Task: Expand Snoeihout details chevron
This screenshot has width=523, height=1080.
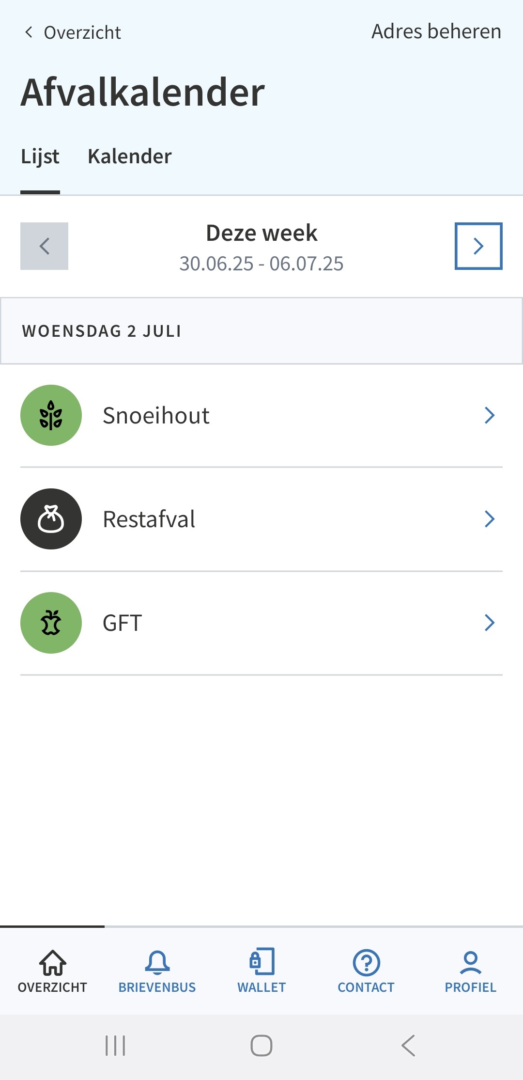Action: [490, 415]
